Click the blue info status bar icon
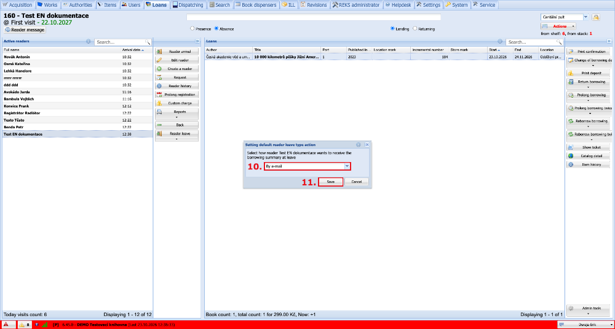 click(36, 325)
